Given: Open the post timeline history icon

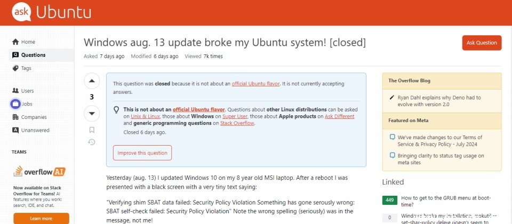Looking at the screenshot, I should (x=92, y=142).
